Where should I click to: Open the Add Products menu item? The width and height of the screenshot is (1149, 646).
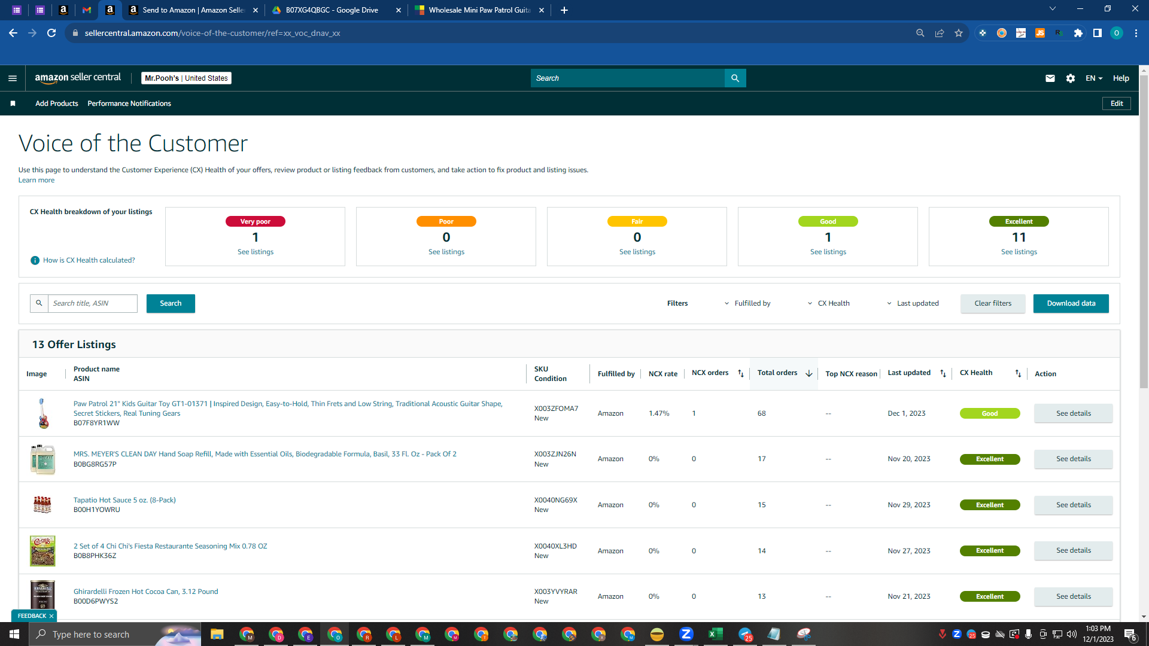[x=57, y=103]
